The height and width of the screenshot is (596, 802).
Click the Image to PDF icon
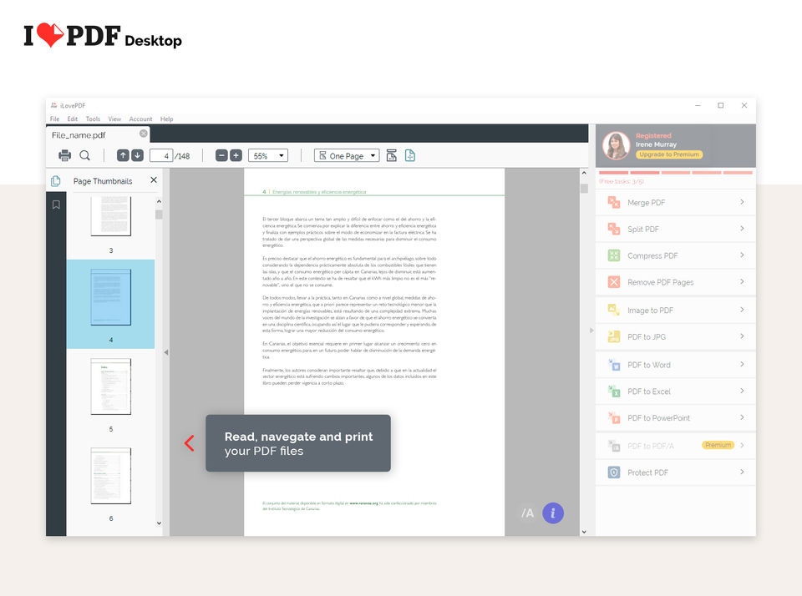[x=614, y=310]
